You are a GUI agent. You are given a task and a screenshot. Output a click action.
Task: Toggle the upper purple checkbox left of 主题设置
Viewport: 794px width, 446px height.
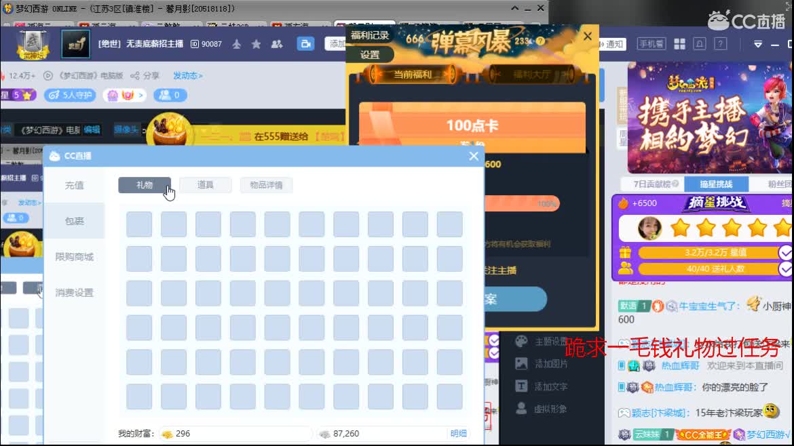point(493,340)
